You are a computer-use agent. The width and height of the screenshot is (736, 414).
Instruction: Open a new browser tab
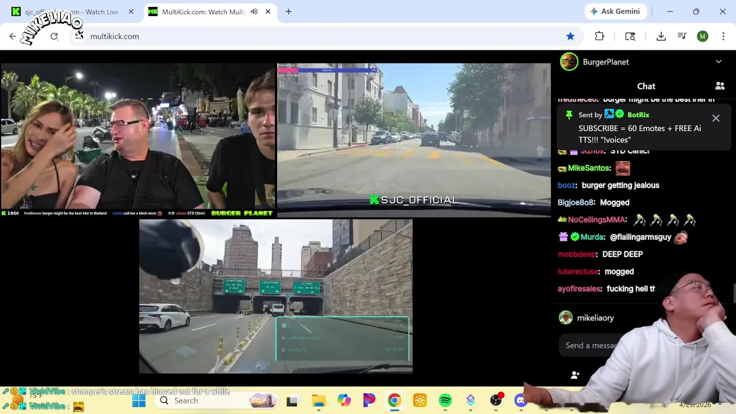(x=289, y=11)
